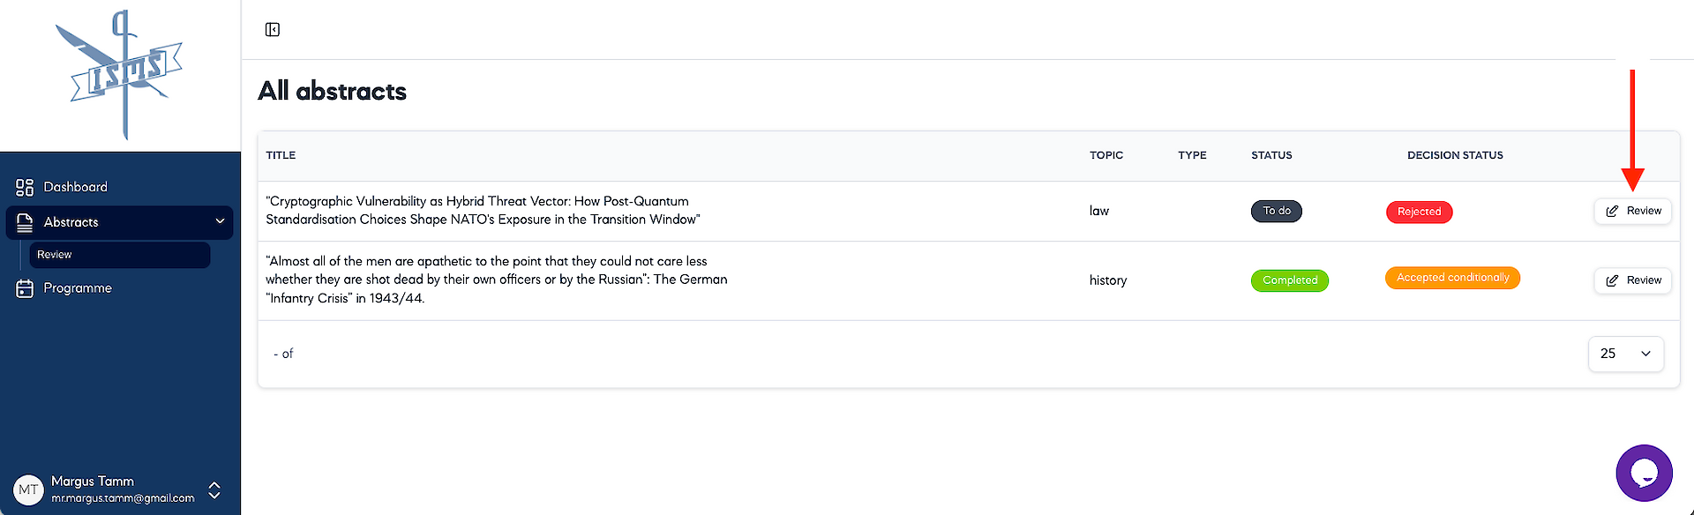Click the Dashboard icon in sidebar

(25, 187)
